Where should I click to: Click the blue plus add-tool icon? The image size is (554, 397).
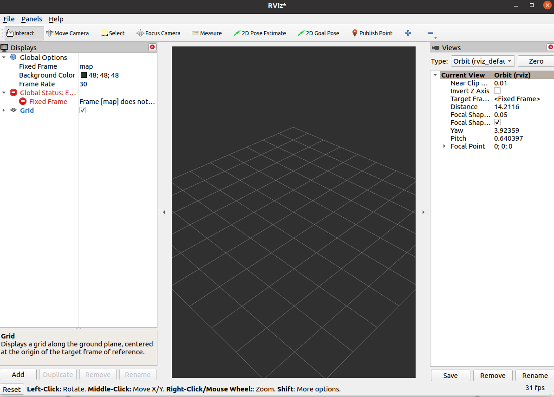tap(408, 33)
